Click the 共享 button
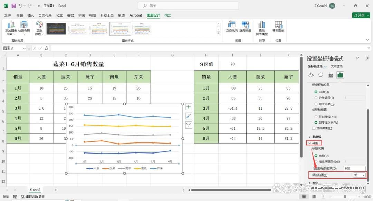 (361, 15)
